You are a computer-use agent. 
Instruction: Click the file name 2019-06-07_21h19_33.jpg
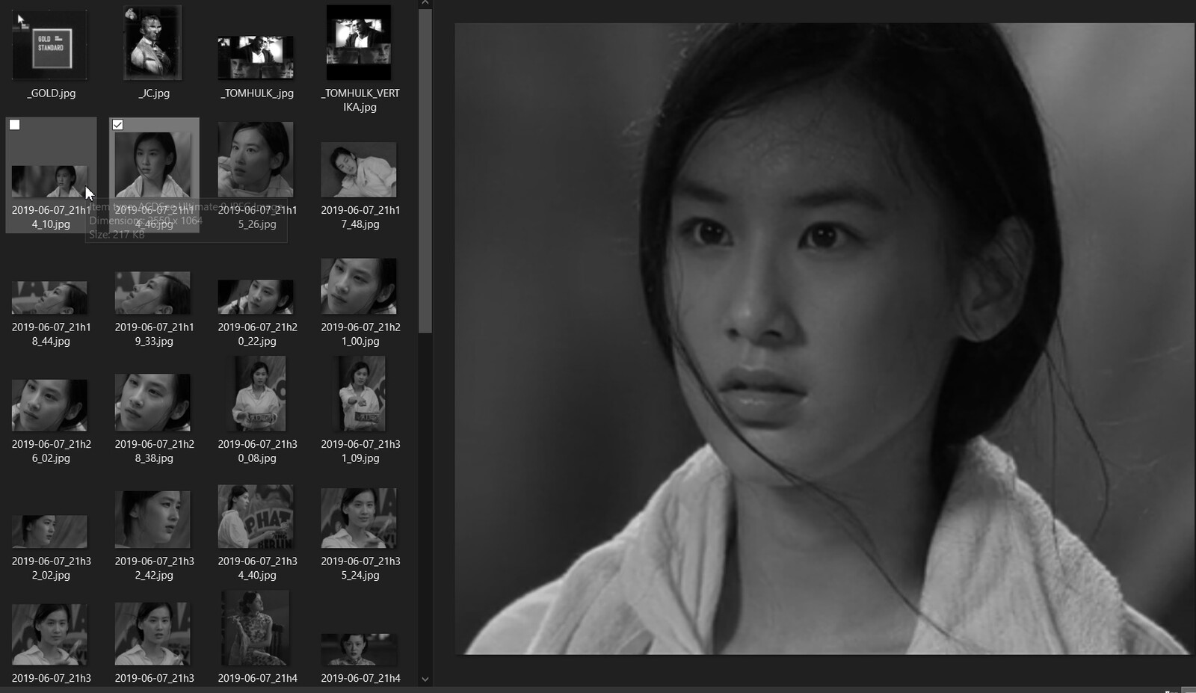pyautogui.click(x=154, y=334)
